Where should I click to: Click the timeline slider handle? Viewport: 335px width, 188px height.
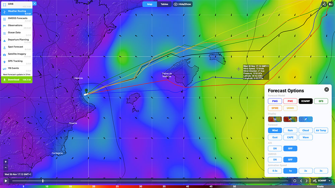(43, 181)
